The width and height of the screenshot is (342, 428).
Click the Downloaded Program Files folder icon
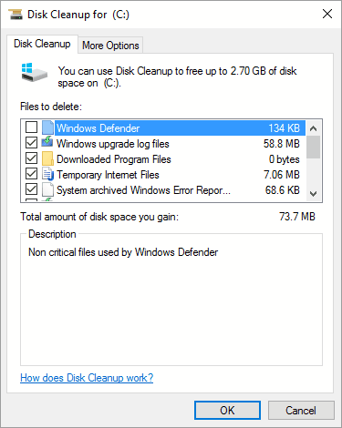click(47, 158)
